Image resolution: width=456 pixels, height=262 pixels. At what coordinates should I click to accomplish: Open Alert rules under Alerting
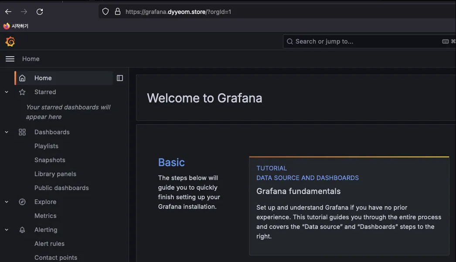coord(49,244)
